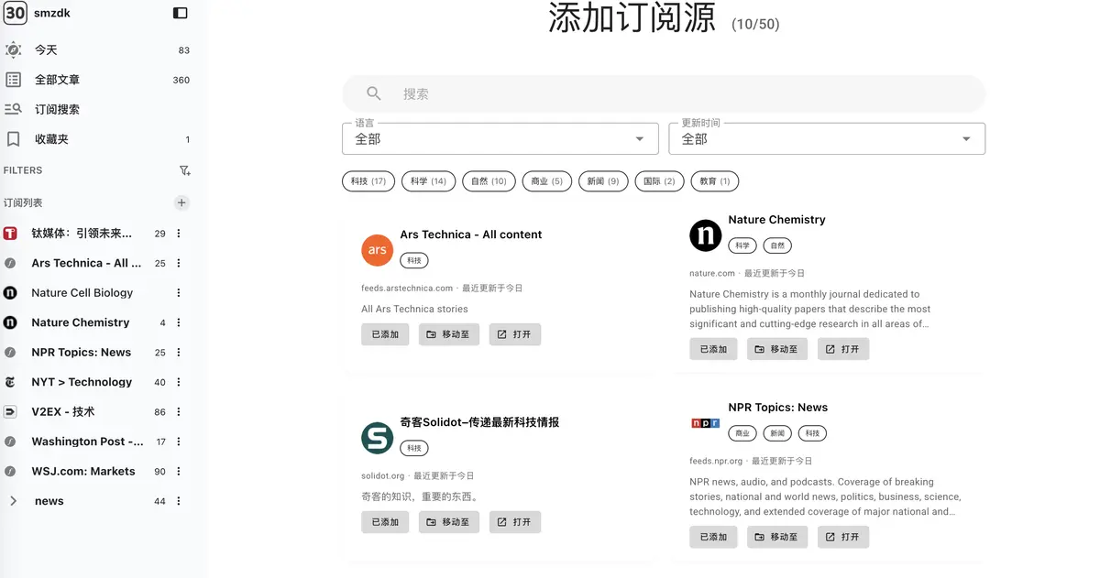This screenshot has height=578, width=1100.
Task: Toggle the 科技 (17) filter chip
Action: point(368,180)
